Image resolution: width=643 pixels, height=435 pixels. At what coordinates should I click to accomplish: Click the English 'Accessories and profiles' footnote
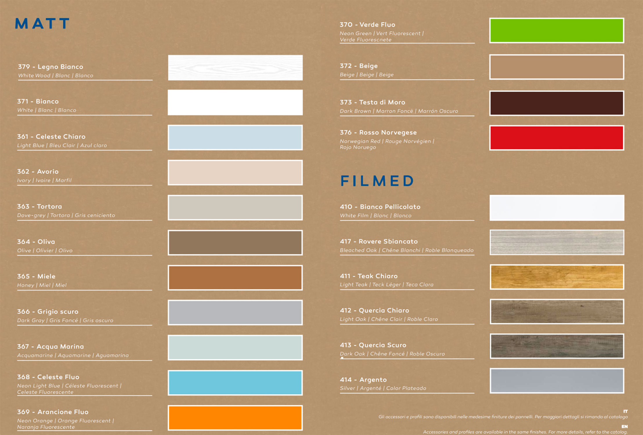tap(525, 432)
